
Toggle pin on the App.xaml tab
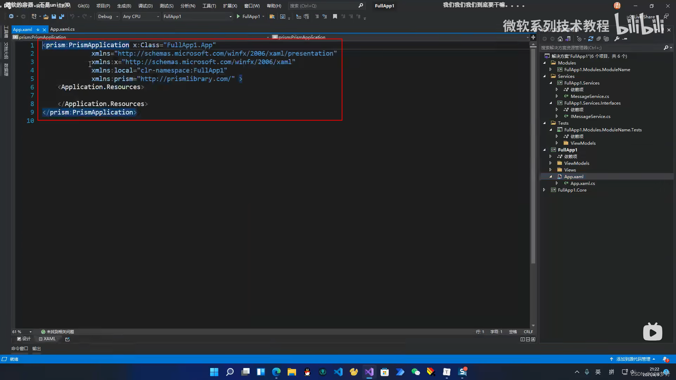[x=38, y=30]
